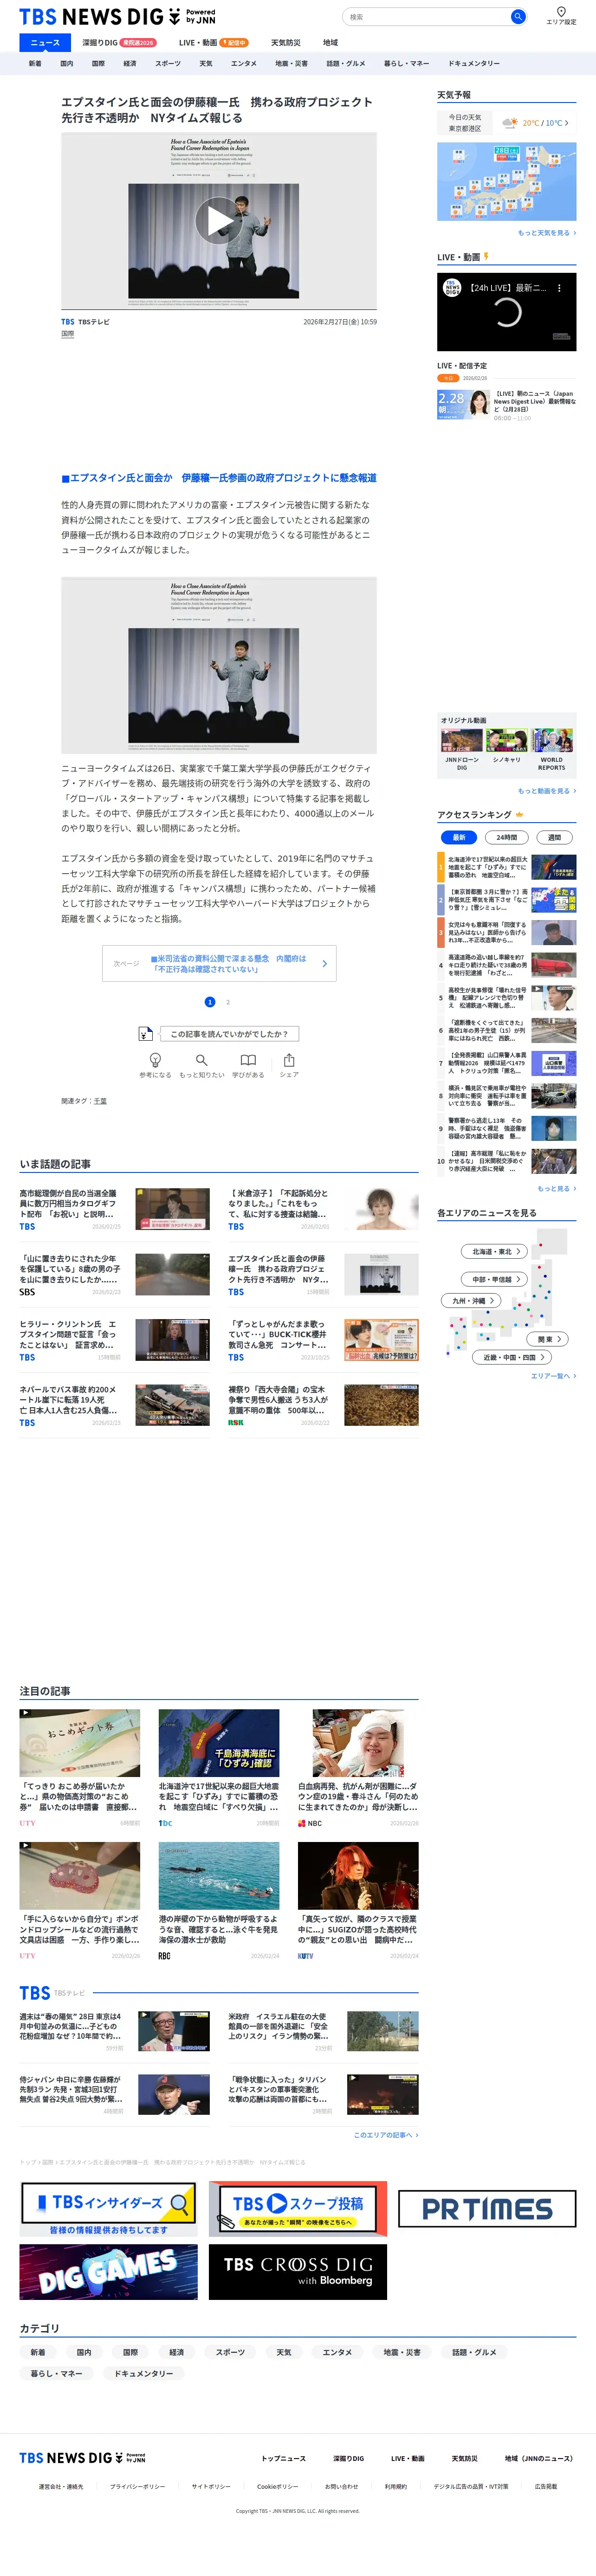Open ranking 2 東京首都圏 snow article
The height and width of the screenshot is (2576, 596).
[x=506, y=900]
